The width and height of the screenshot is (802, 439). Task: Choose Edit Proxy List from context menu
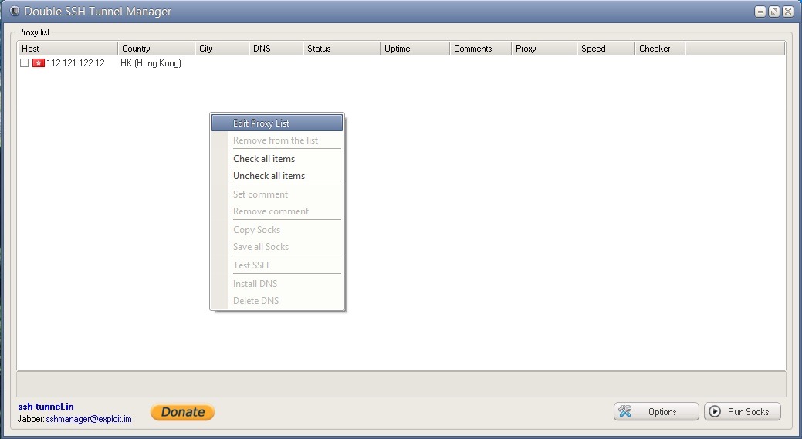[276, 123]
